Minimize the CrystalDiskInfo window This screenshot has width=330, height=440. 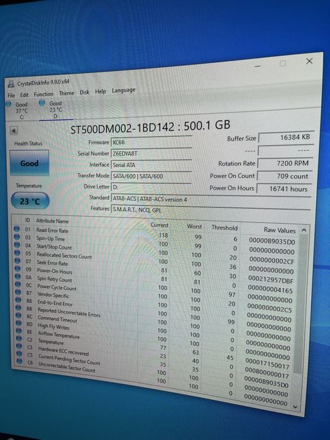pyautogui.click(x=258, y=67)
